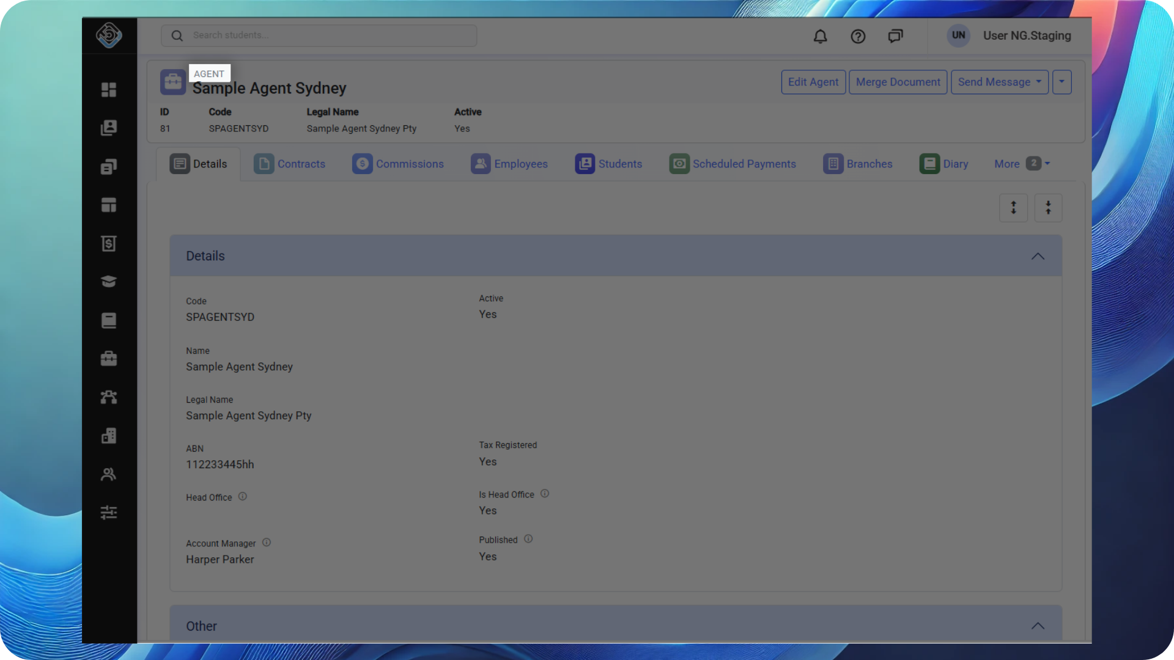This screenshot has width=1174, height=660.
Task: Open the users icon in sidebar
Action: 109,474
